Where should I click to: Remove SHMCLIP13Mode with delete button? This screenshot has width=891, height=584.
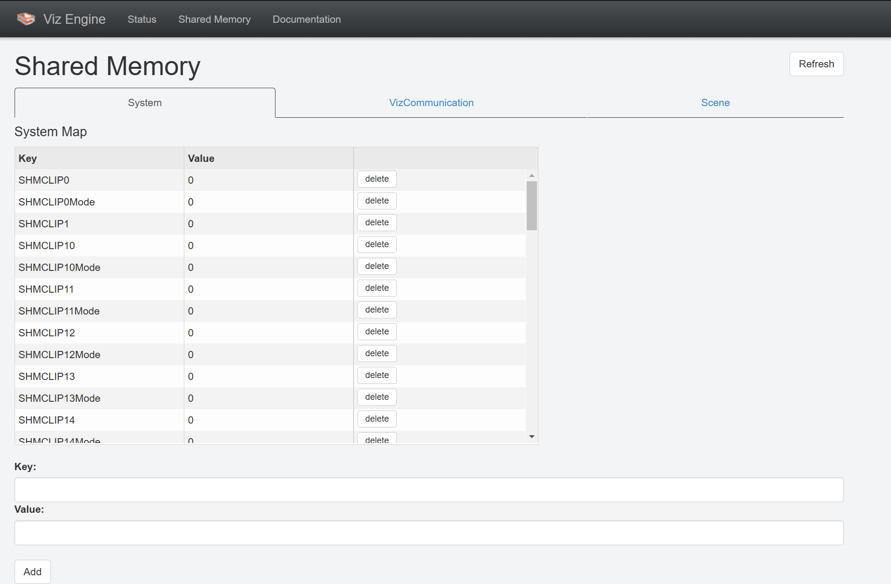(x=377, y=397)
